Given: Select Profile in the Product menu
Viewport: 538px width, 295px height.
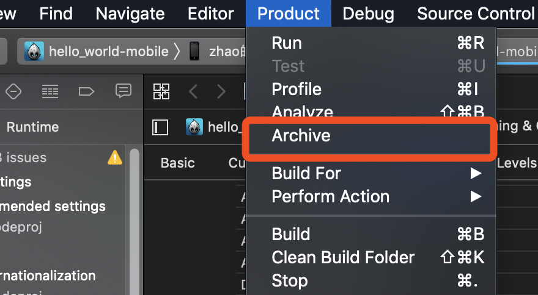Looking at the screenshot, I should [297, 89].
